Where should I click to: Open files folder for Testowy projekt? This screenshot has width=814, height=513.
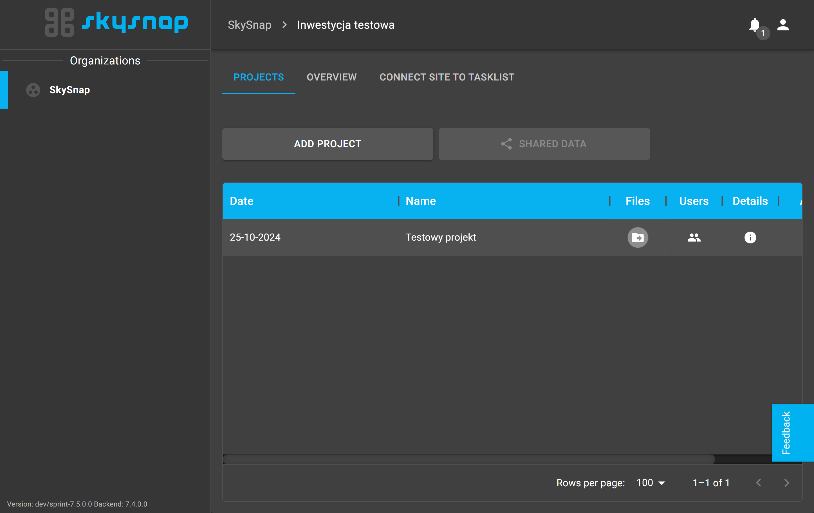click(638, 238)
